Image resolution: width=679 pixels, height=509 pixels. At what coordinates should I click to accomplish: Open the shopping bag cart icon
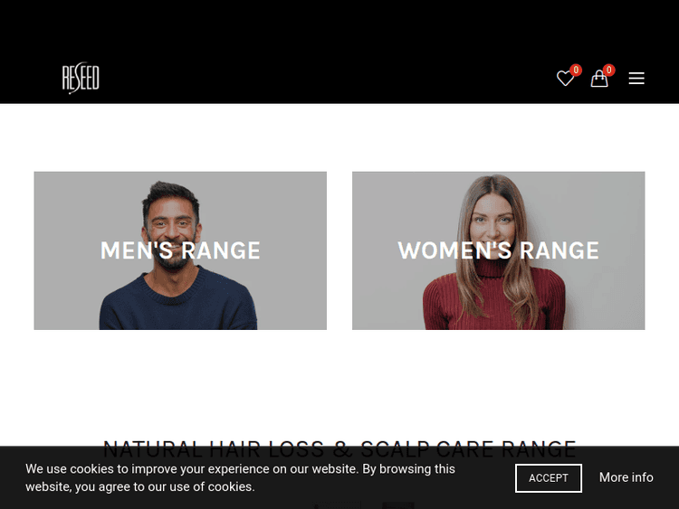pos(599,79)
